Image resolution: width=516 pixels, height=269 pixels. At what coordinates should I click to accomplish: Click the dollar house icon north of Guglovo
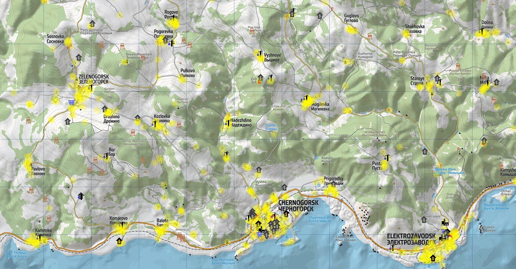[x=320, y=15]
